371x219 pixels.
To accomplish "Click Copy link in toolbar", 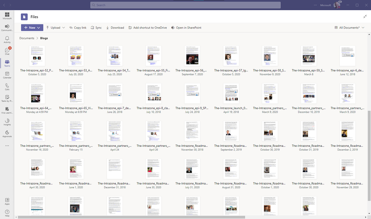I will [78, 28].
